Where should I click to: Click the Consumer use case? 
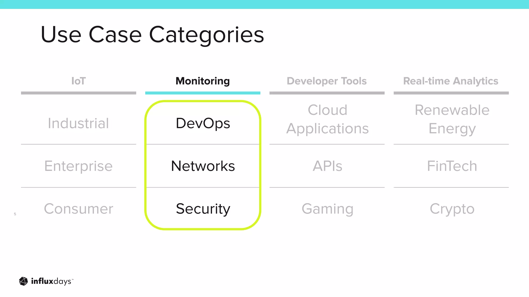pos(79,209)
